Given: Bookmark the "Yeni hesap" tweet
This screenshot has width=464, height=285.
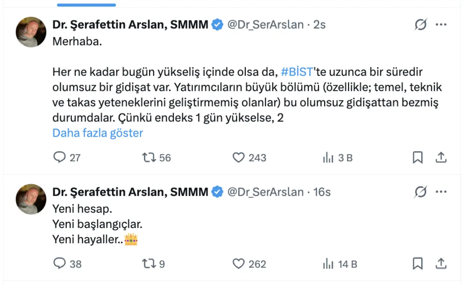Looking at the screenshot, I should [x=418, y=264].
